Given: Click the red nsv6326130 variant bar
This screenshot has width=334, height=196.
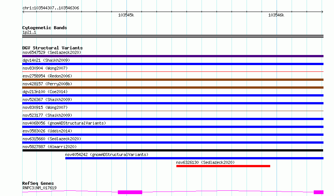Looking at the screenshot, I should (x=223, y=166).
